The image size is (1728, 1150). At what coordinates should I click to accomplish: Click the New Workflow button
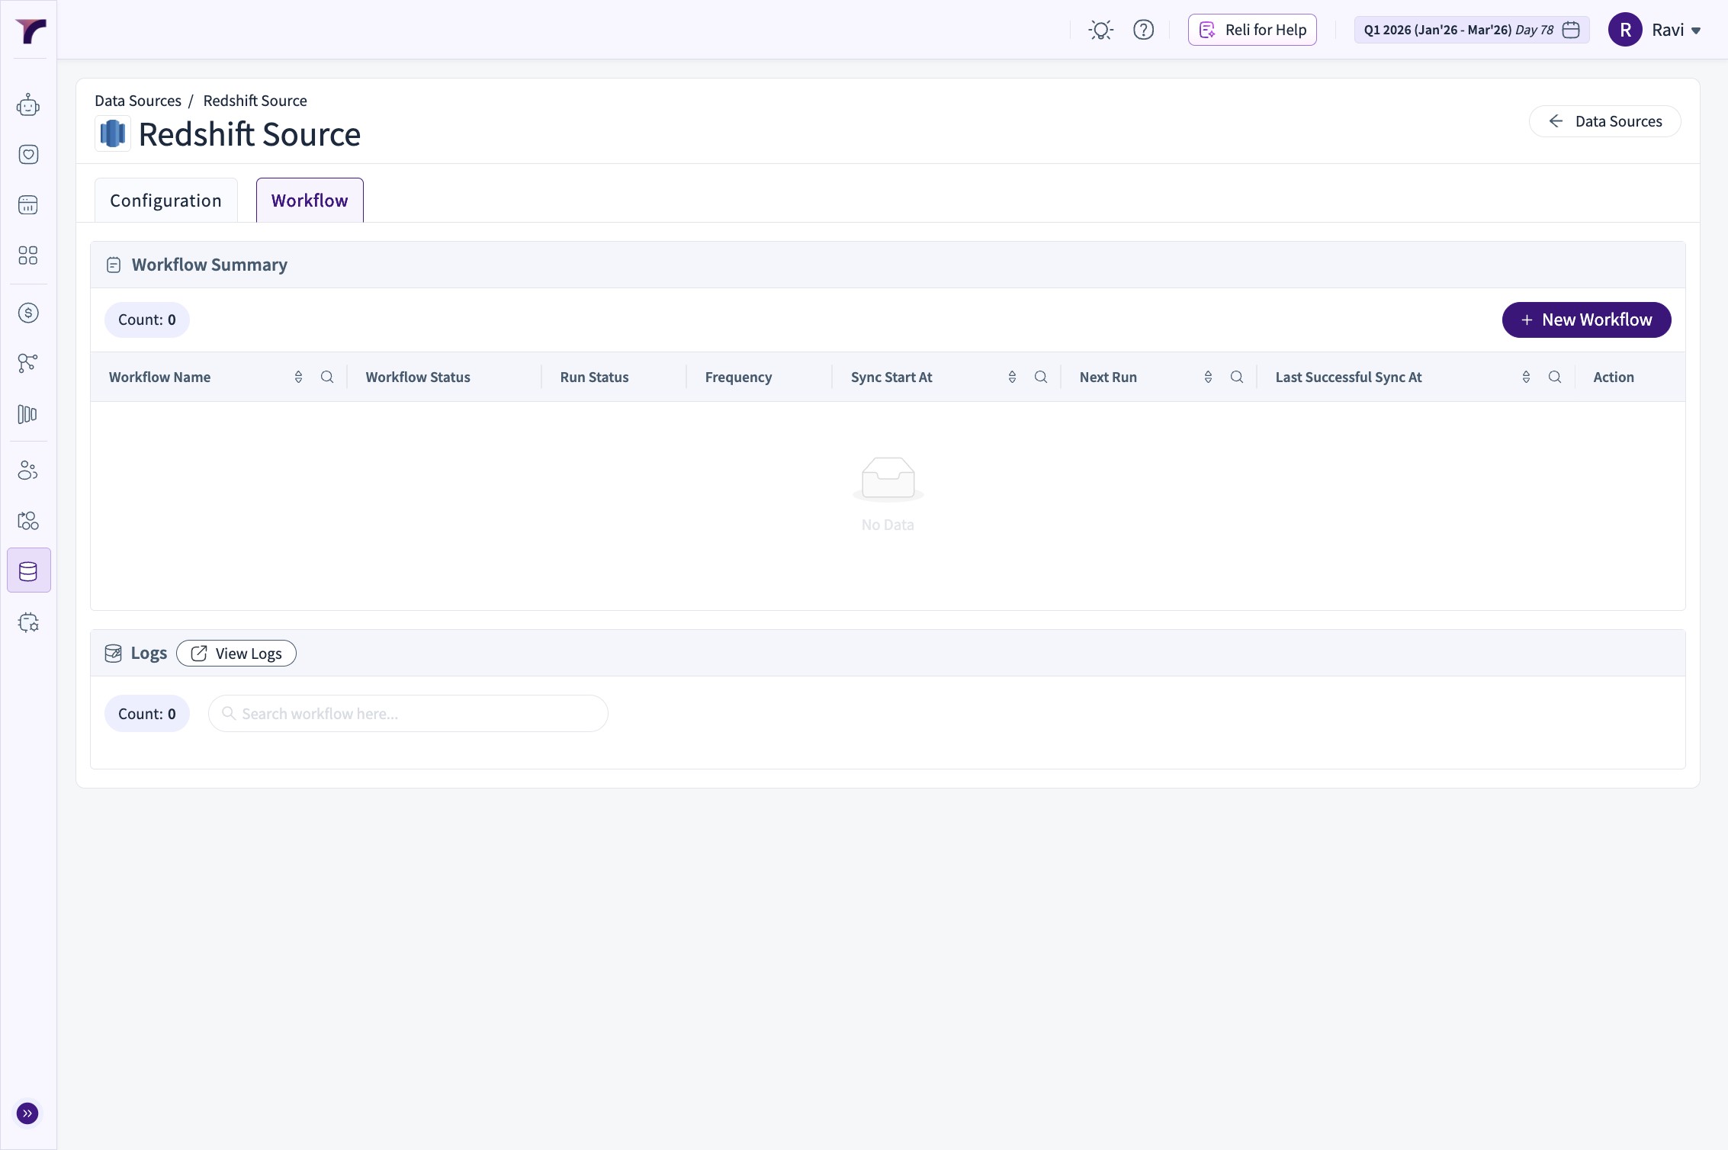click(1586, 320)
